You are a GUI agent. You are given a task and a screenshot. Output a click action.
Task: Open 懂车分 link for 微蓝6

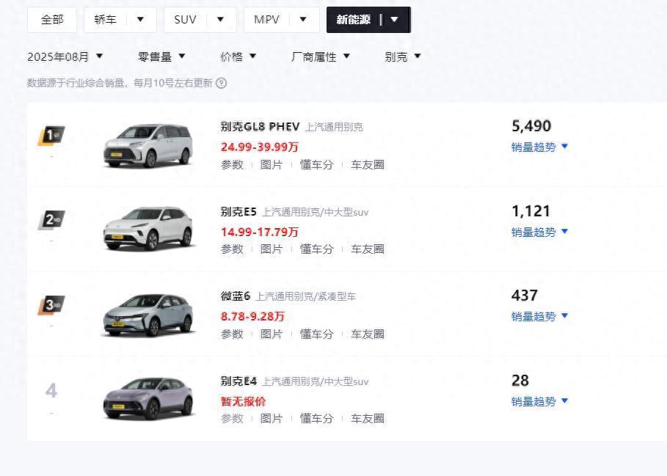tap(316, 334)
